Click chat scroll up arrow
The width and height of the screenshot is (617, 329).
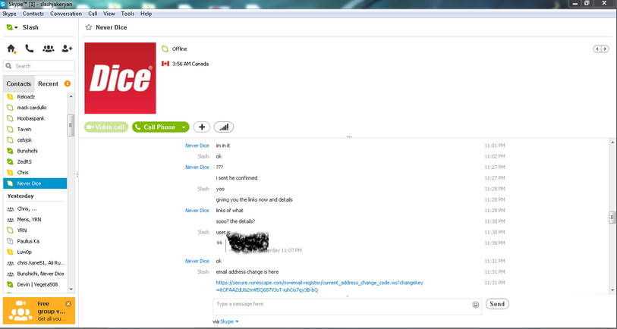click(612, 142)
